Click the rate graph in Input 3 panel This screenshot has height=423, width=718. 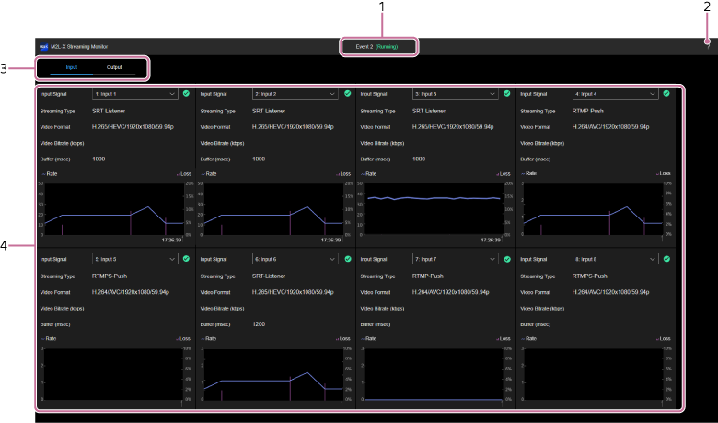click(x=434, y=209)
